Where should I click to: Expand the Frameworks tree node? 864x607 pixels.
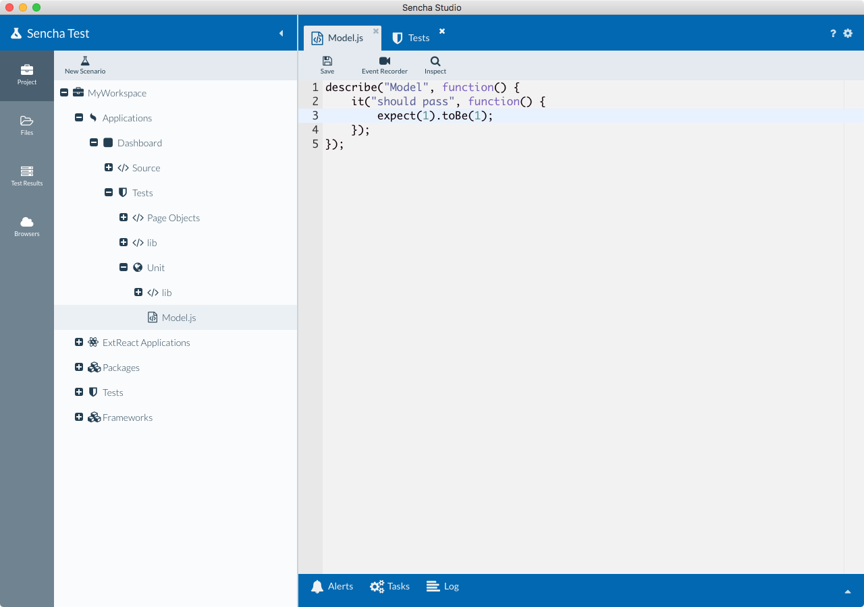(79, 417)
